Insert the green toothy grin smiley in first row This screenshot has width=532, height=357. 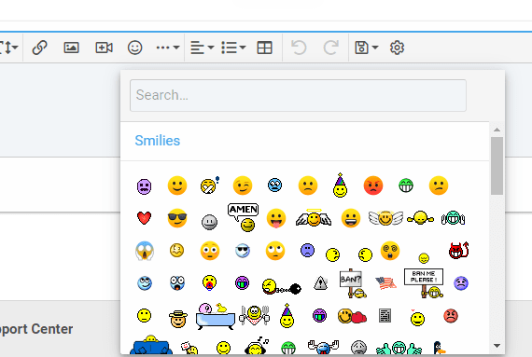pyautogui.click(x=406, y=185)
